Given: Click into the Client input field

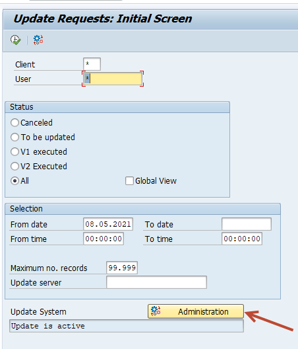Looking at the screenshot, I should (x=92, y=64).
